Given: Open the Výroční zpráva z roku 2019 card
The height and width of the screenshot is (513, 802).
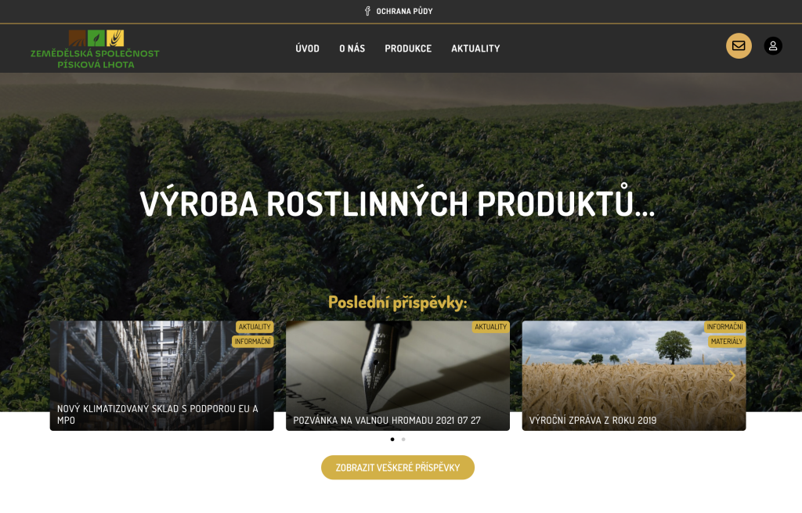Looking at the screenshot, I should 634,375.
